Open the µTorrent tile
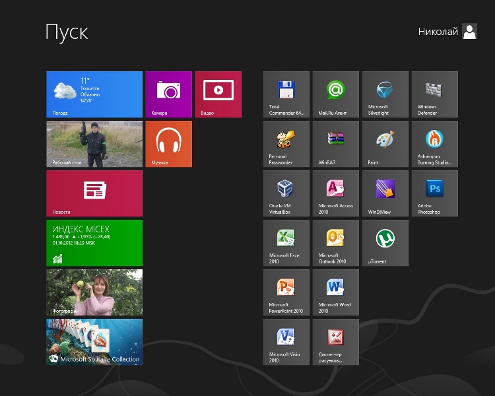Image resolution: width=495 pixels, height=396 pixels. point(385,243)
